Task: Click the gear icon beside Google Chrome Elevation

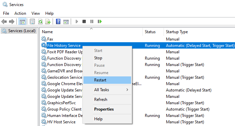Action: [44, 83]
